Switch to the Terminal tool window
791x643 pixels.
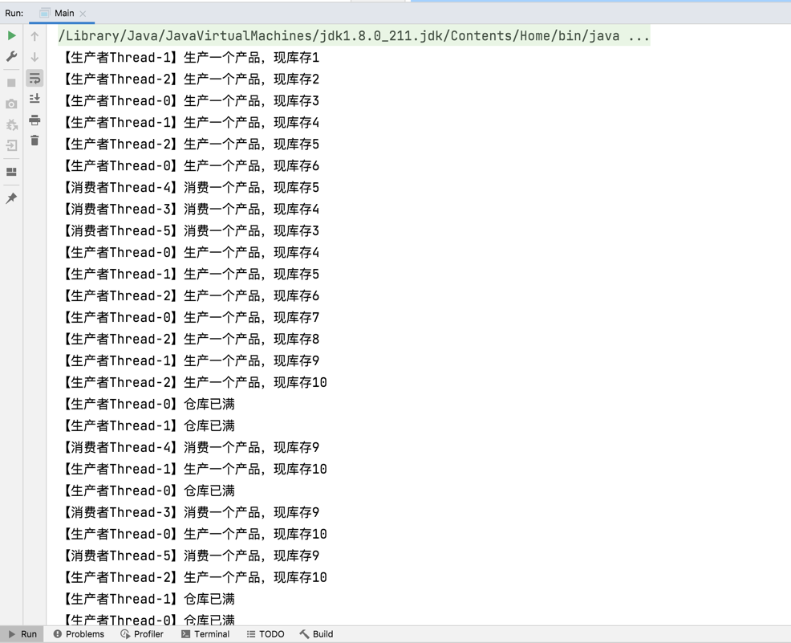205,634
